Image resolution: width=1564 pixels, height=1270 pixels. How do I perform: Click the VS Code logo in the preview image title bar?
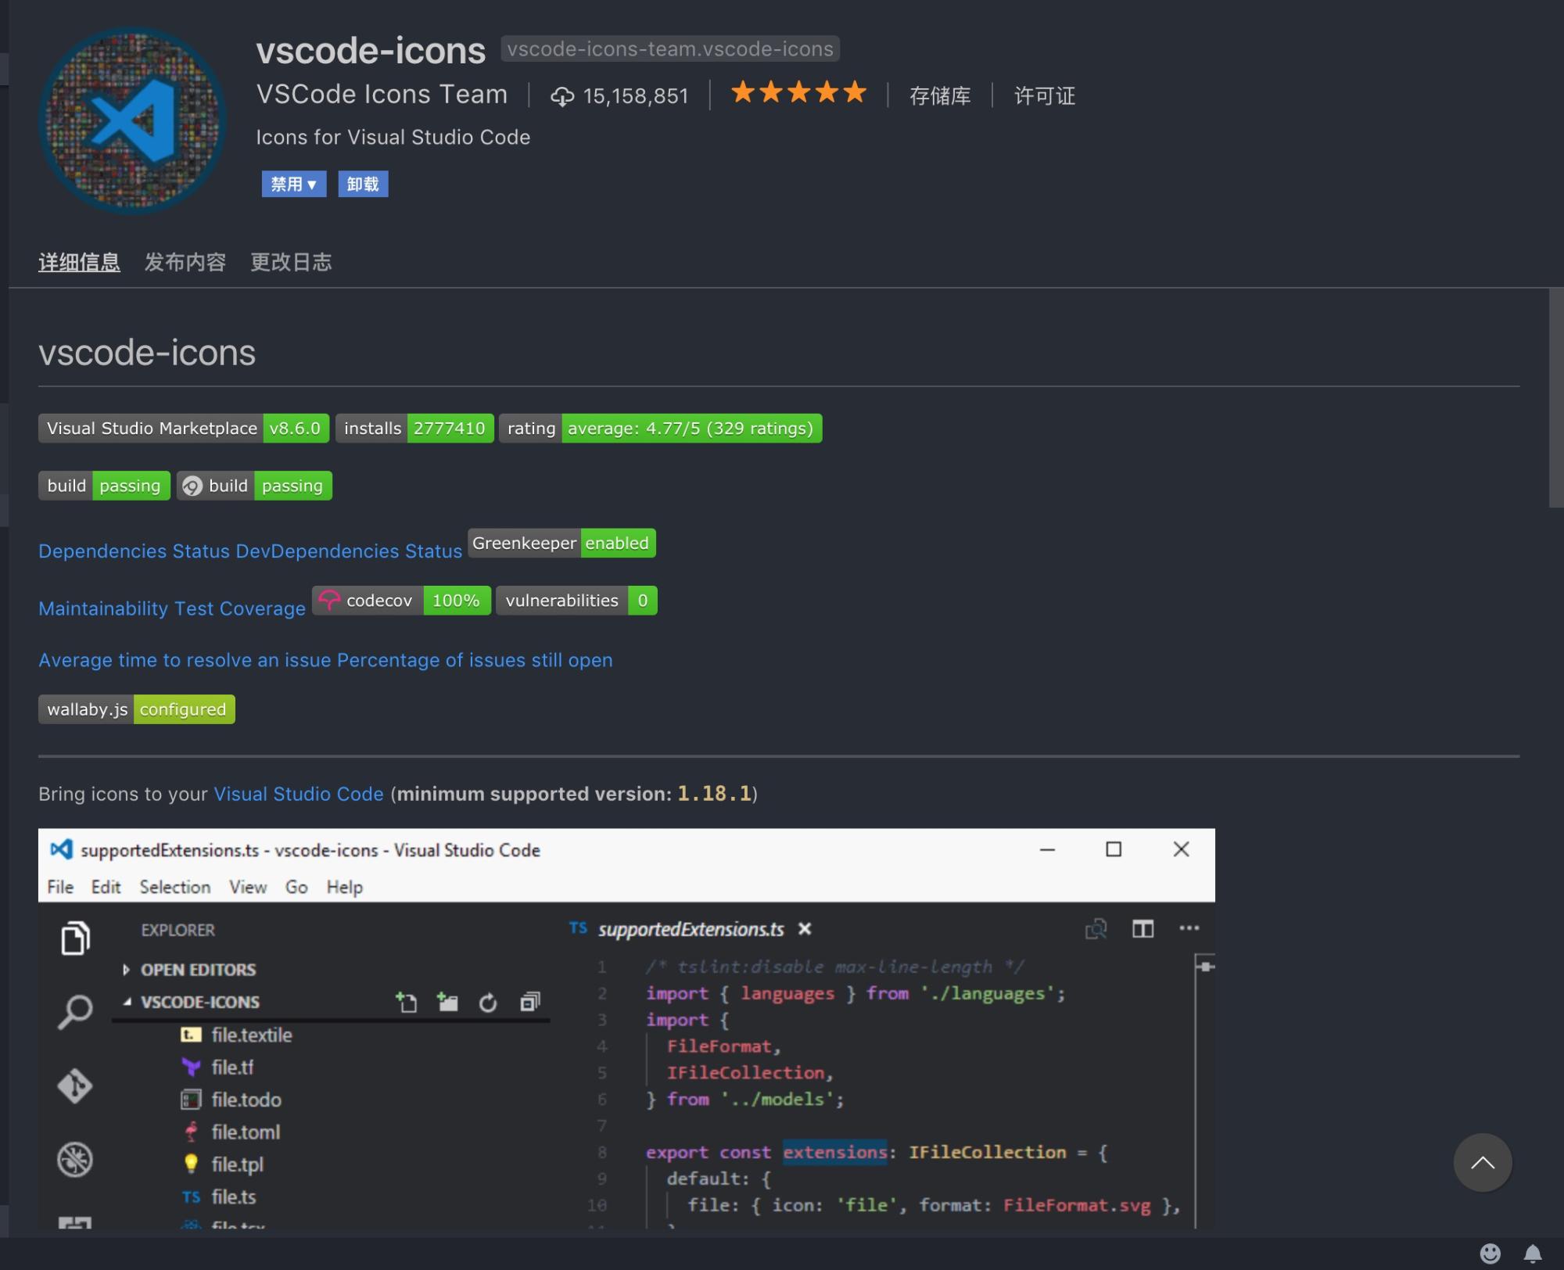(x=61, y=849)
